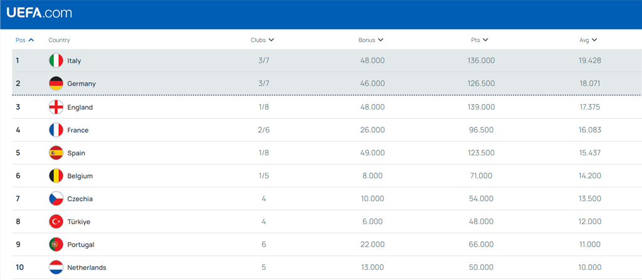Click the England flag icon
The height and width of the screenshot is (280, 642).
pos(56,107)
